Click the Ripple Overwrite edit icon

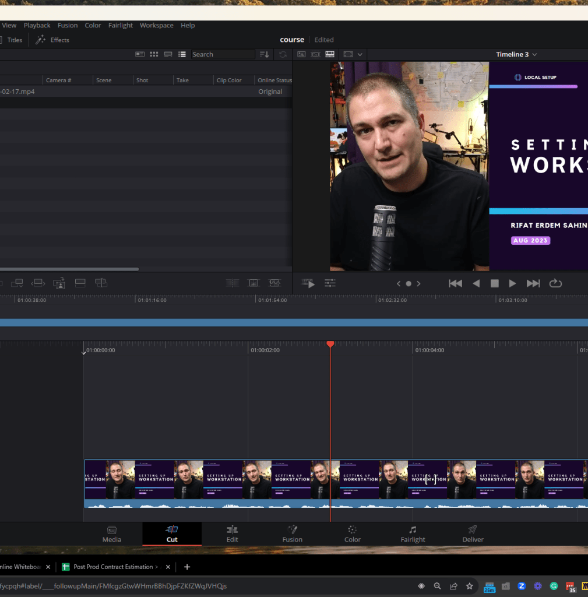coord(38,283)
